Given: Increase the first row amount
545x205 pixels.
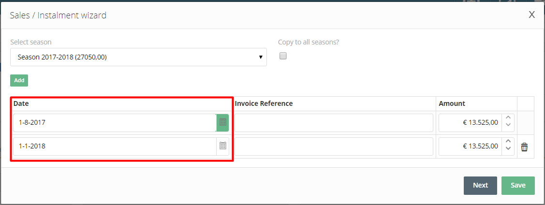Looking at the screenshot, I should (x=508, y=118).
